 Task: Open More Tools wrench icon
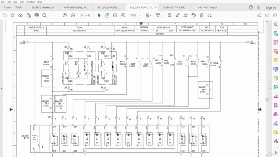click(x=276, y=141)
